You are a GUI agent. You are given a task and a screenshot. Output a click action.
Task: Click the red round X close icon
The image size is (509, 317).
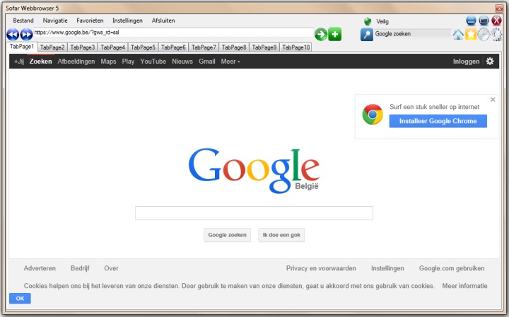[x=496, y=21]
